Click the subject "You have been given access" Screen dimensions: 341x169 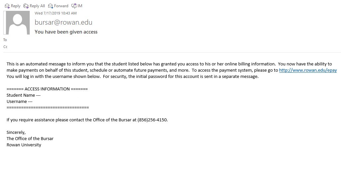(x=66, y=32)
